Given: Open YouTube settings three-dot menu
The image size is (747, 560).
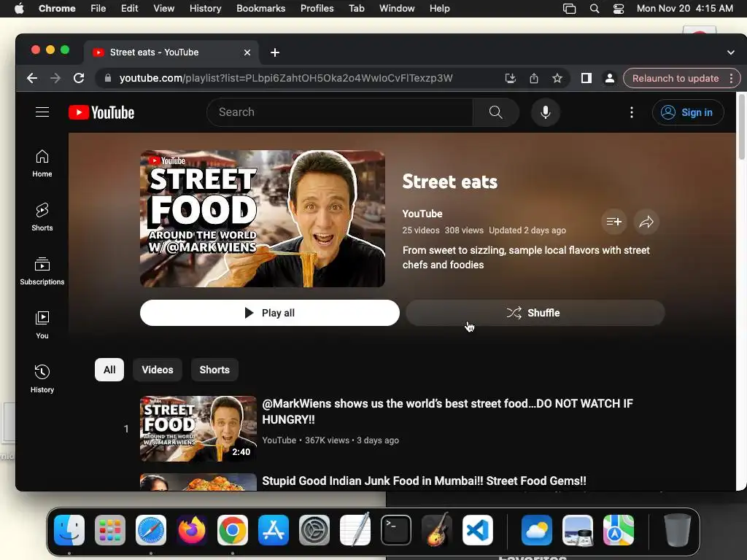Looking at the screenshot, I should (632, 112).
